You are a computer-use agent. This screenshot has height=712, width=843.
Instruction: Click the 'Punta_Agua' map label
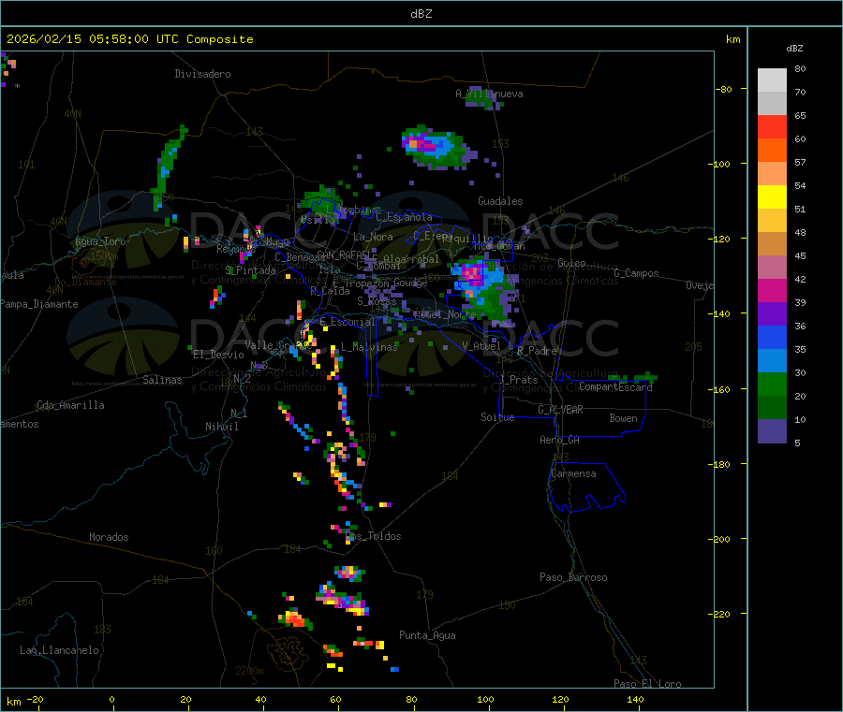click(x=427, y=636)
